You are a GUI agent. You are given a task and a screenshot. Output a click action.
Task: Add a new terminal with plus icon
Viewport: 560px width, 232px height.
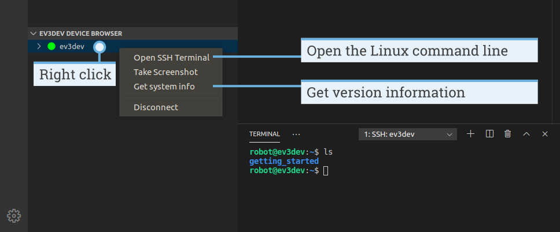471,134
